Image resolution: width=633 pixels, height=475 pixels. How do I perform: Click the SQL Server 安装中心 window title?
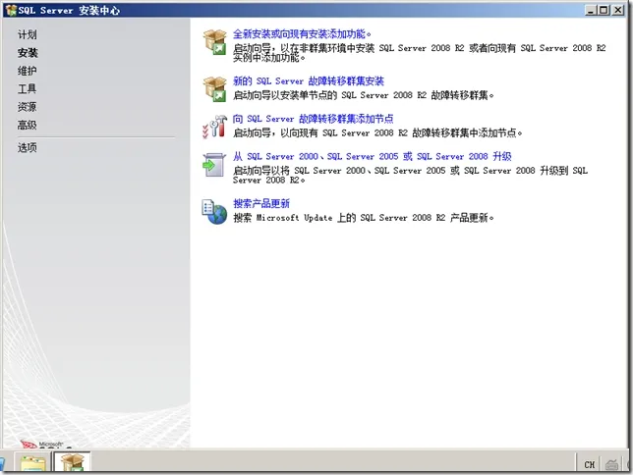[x=69, y=11]
